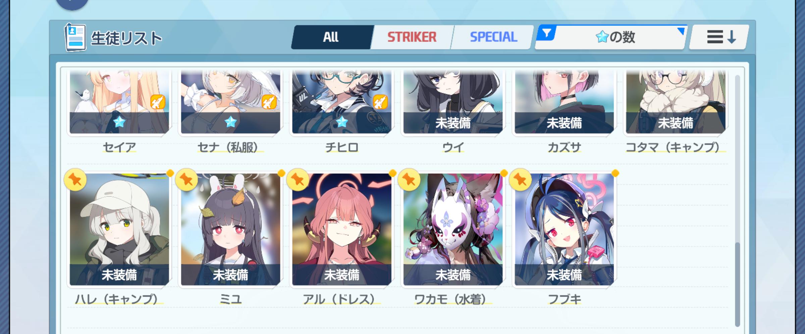Screen dimensions: 805x334
Task: Open the ウイ student card
Action: pyautogui.click(x=453, y=102)
